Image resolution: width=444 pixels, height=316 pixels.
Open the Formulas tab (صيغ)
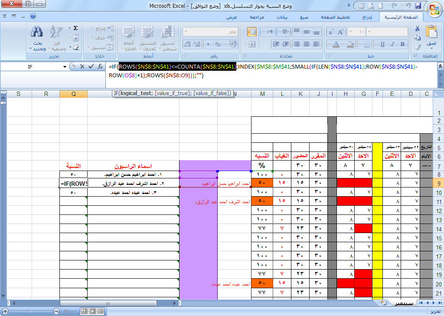point(304,17)
